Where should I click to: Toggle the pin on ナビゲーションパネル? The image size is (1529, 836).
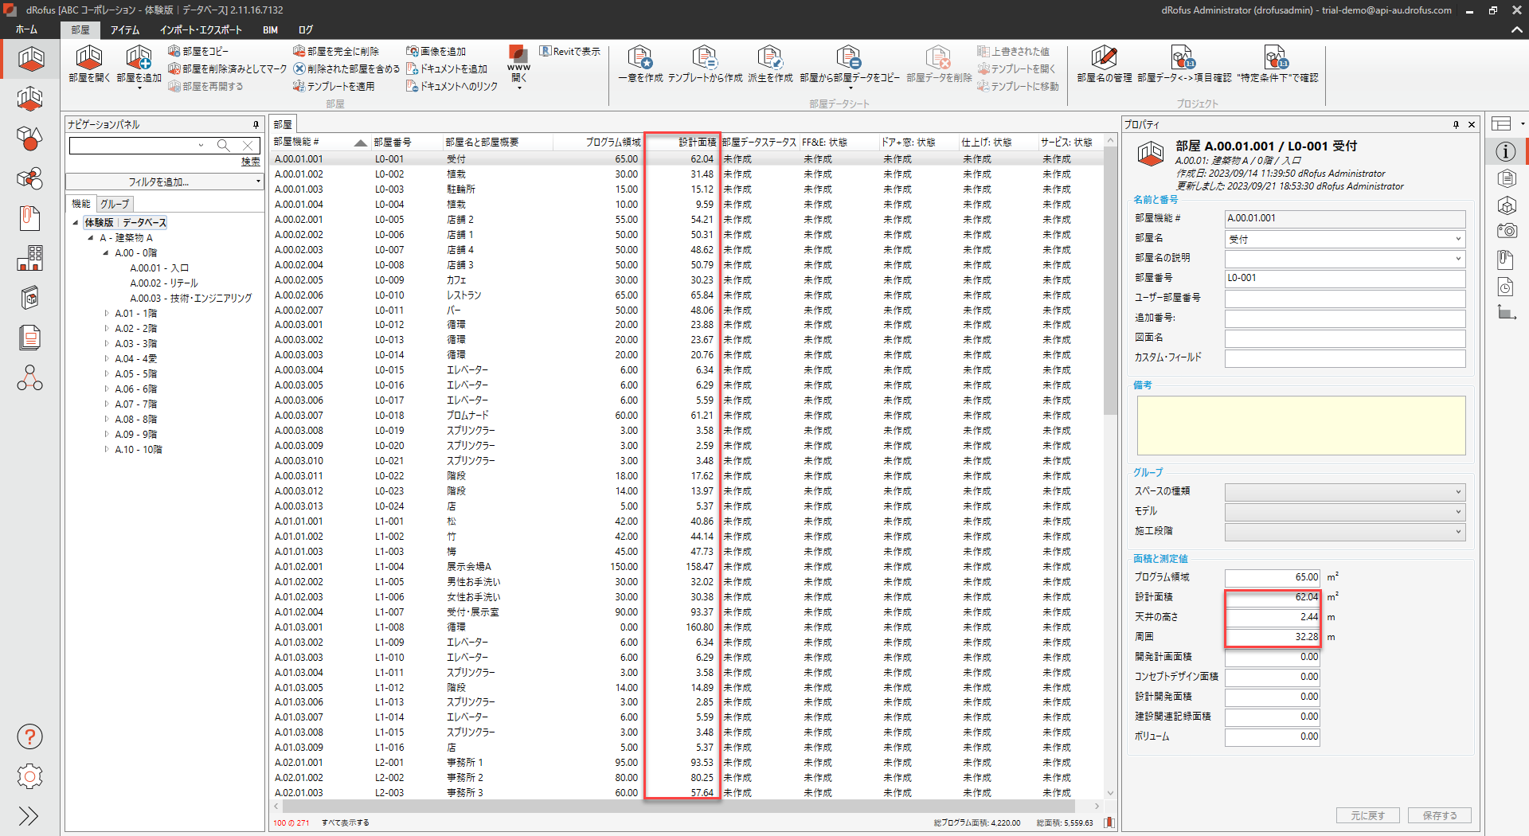tap(256, 125)
